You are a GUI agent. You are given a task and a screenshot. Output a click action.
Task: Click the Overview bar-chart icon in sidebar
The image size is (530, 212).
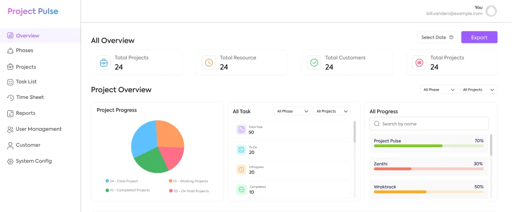[10, 35]
